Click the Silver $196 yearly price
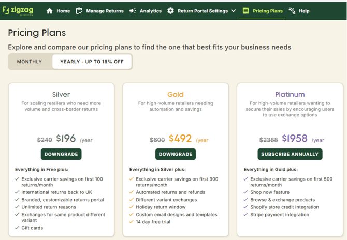Image resolution: width=347 pixels, height=240 pixels. pos(66,139)
